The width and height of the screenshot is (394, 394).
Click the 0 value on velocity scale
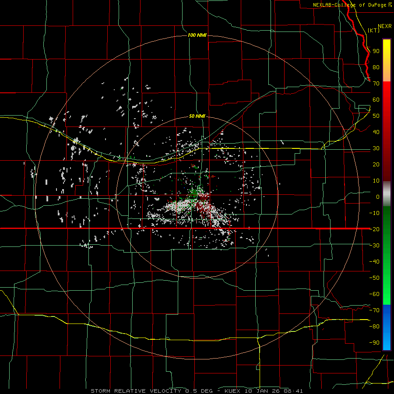click(x=378, y=197)
